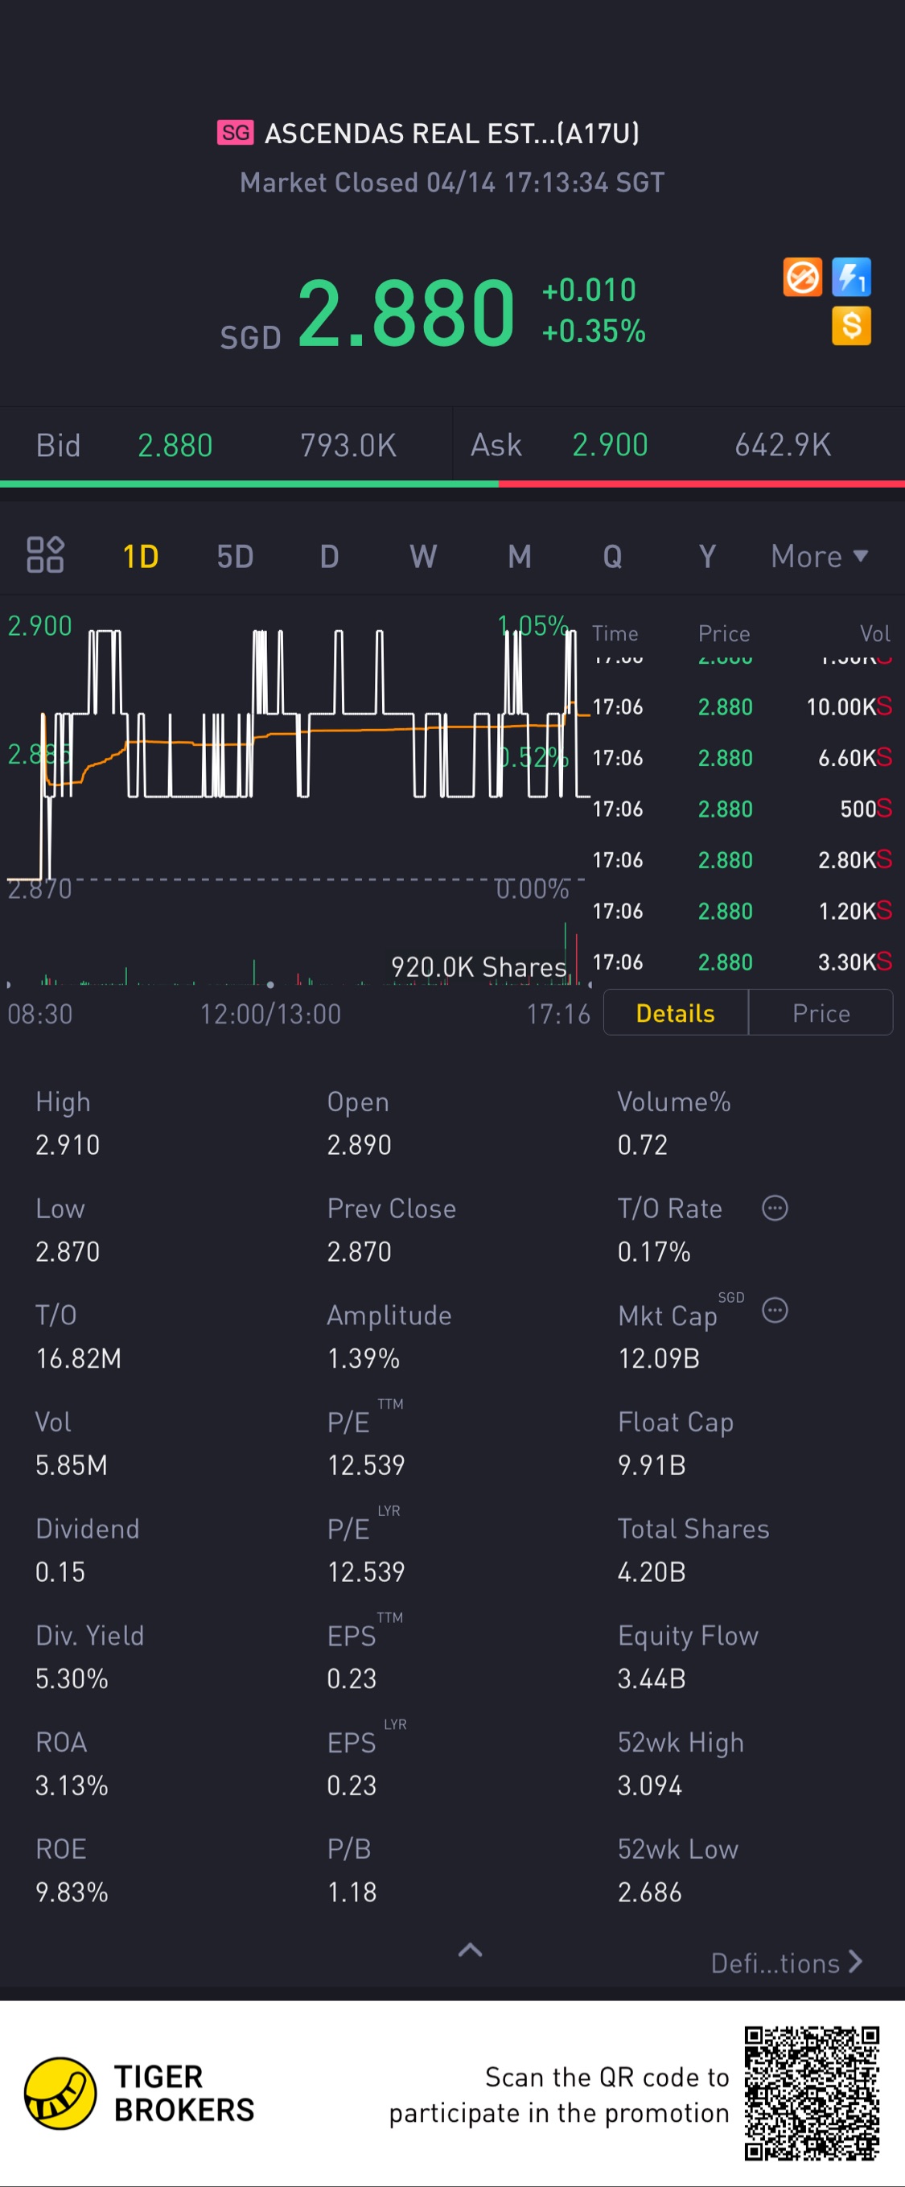Open Mkt Cap info bubble icon
905x2187 pixels.
[x=774, y=1311]
